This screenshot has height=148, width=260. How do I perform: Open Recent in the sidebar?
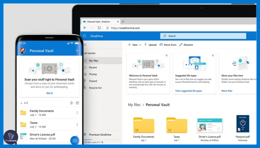pos(103,67)
